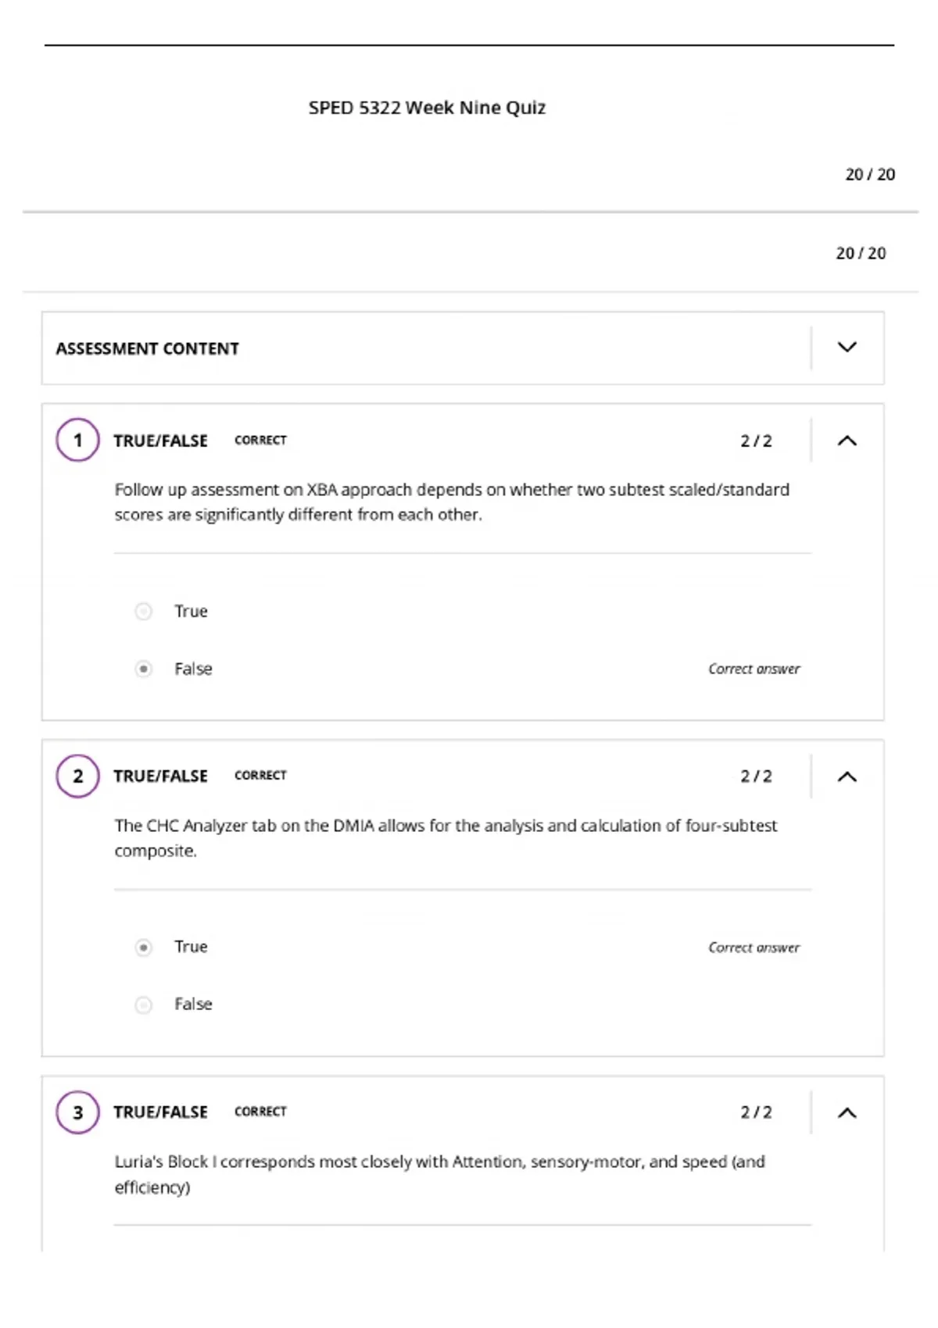Image resolution: width=938 pixels, height=1328 pixels.
Task: Click the question 2 number circle
Action: coord(77,776)
